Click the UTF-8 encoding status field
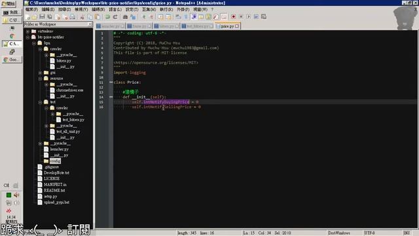This screenshot has width=419, height=236. tap(369, 233)
